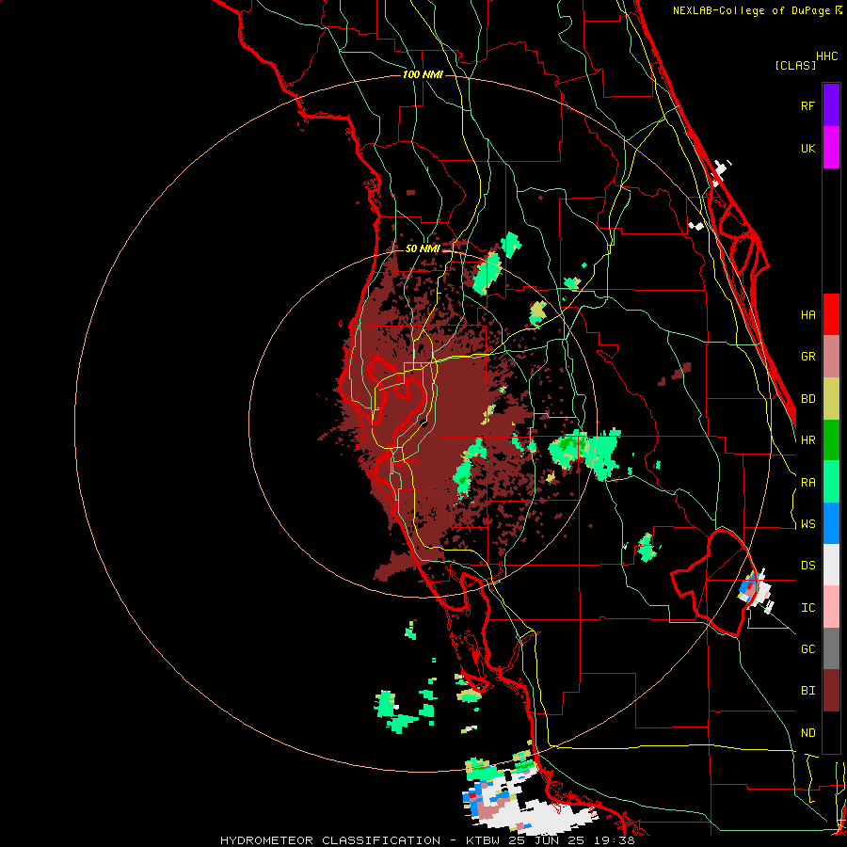Click the ND black legend block
The height and width of the screenshot is (847, 847).
(831, 732)
